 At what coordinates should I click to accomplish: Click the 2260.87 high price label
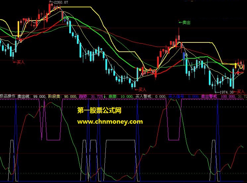(61, 2)
